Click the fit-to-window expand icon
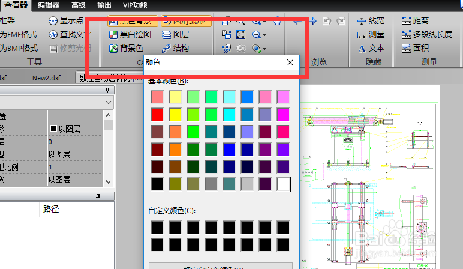The height and width of the screenshot is (269, 463). tap(240, 35)
